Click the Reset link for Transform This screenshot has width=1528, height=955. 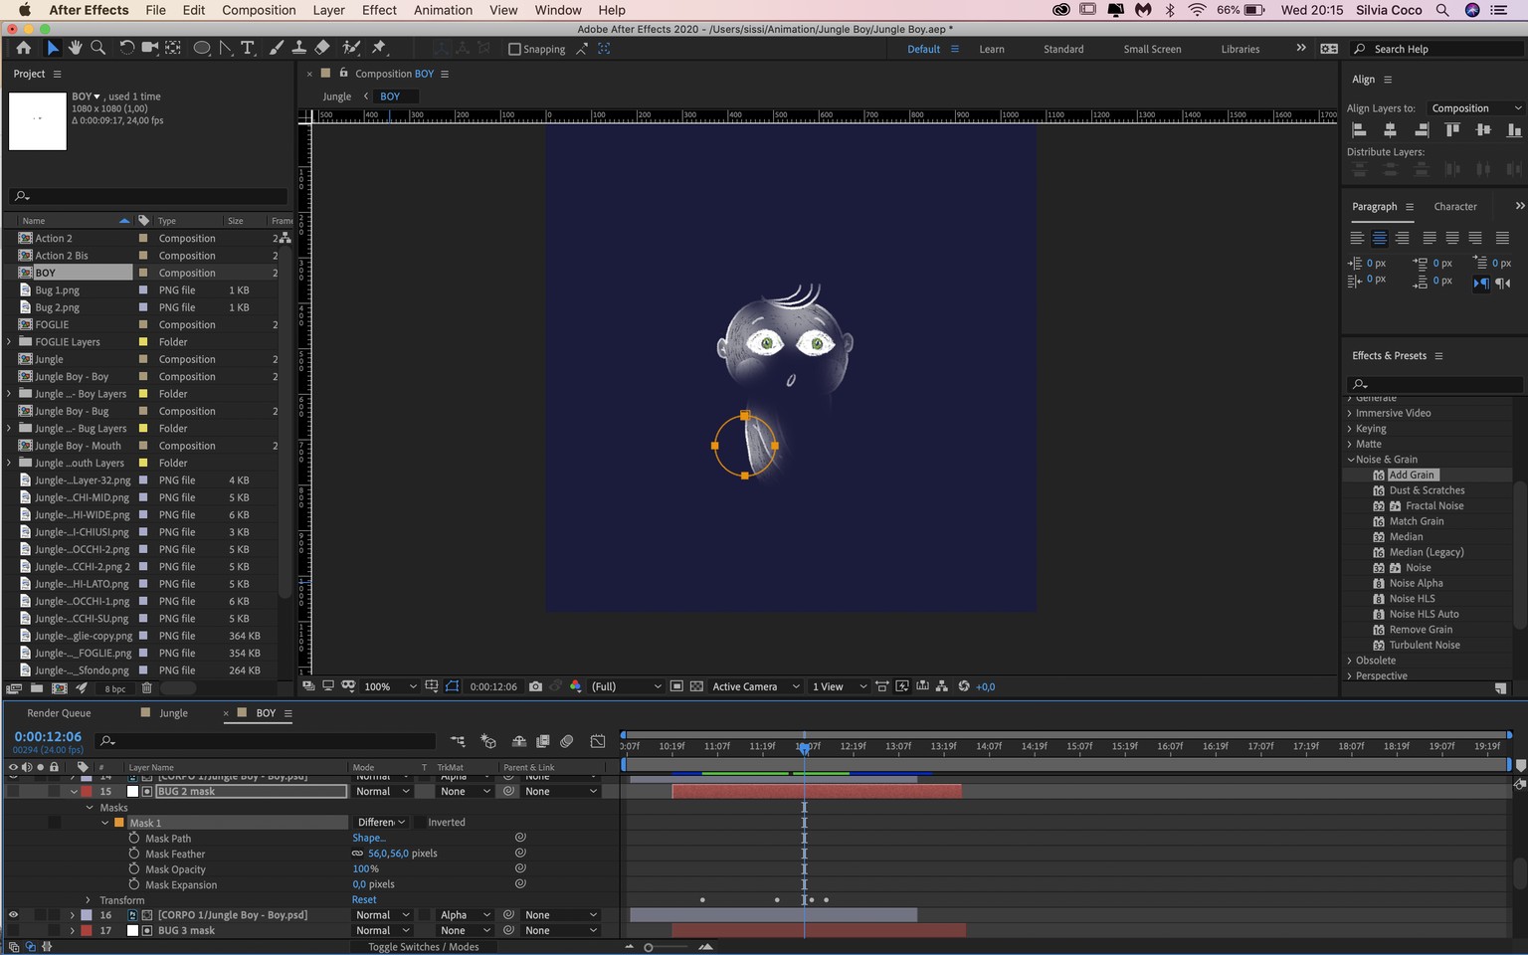tap(364, 900)
